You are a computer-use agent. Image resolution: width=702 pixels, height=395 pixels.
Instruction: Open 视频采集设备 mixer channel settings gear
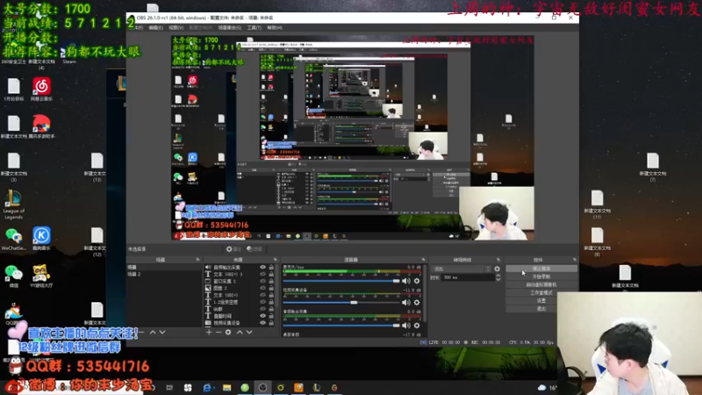tap(417, 302)
